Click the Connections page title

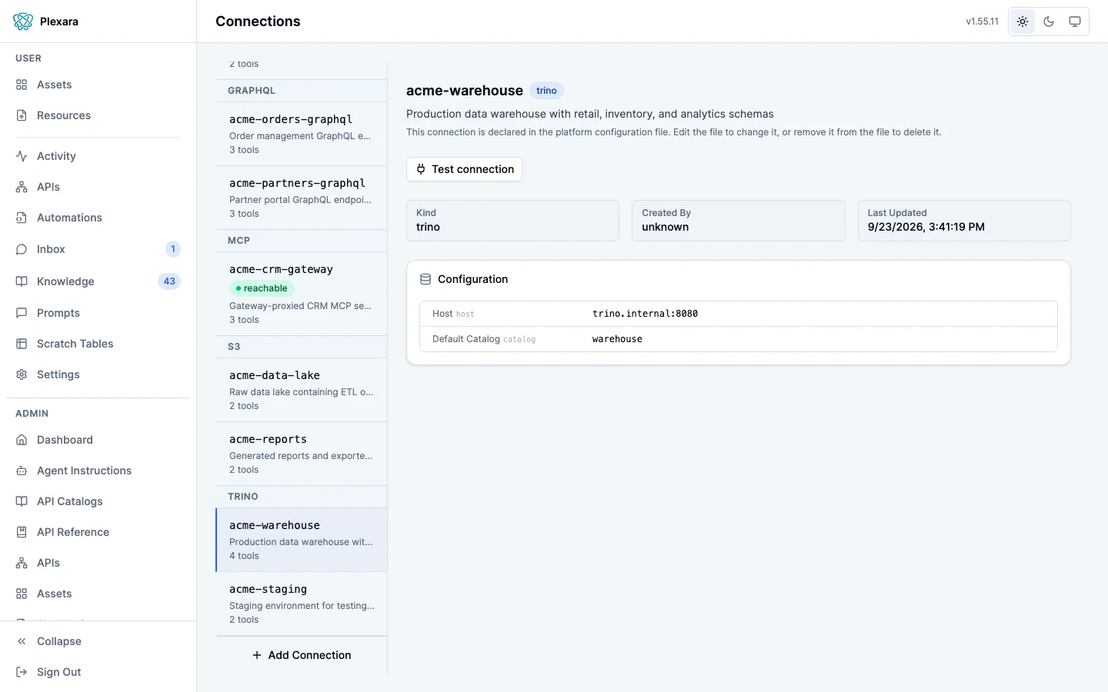pyautogui.click(x=258, y=22)
